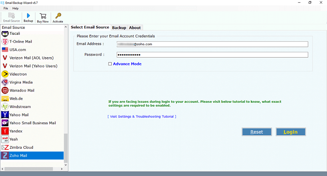Viewport: 327px width, 176px height.
Task: Click the Reset button
Action: coord(257,132)
